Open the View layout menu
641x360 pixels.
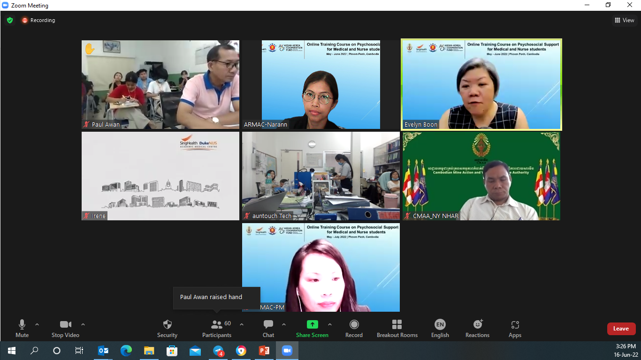pyautogui.click(x=625, y=20)
